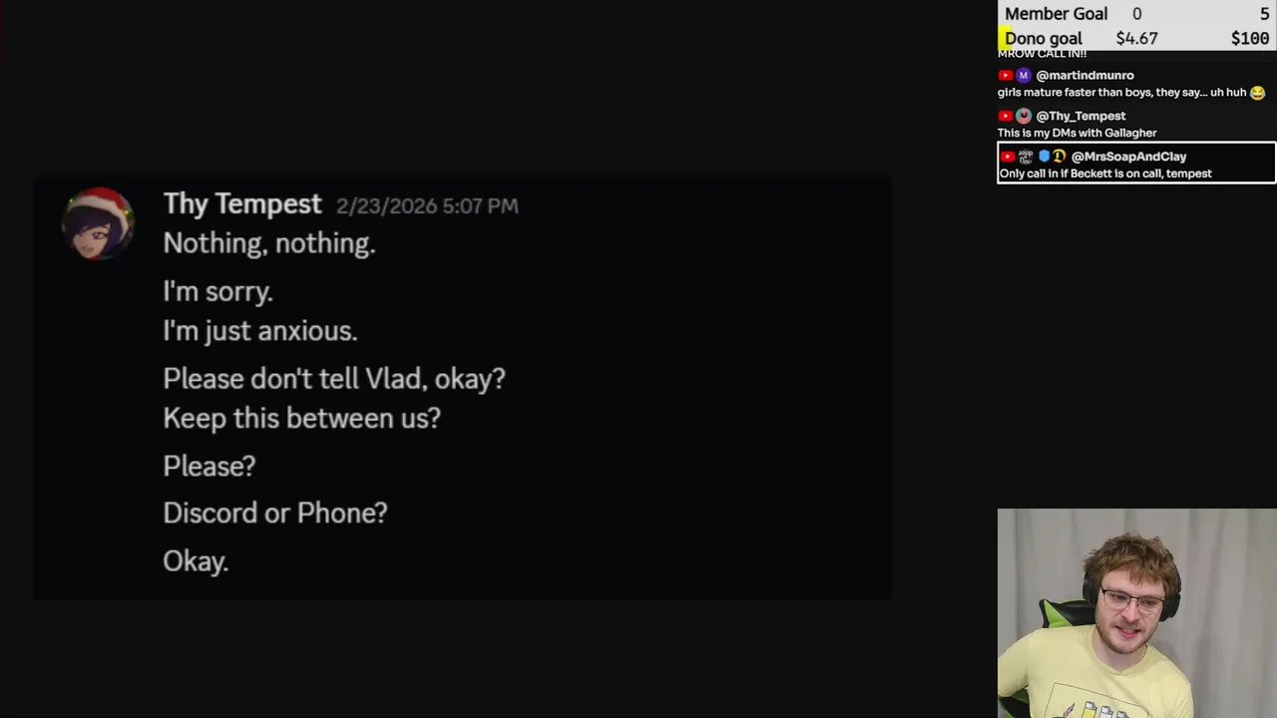Click the @Thy_Tempest username in chat
Viewport: 1277px width, 718px height.
(1080, 117)
